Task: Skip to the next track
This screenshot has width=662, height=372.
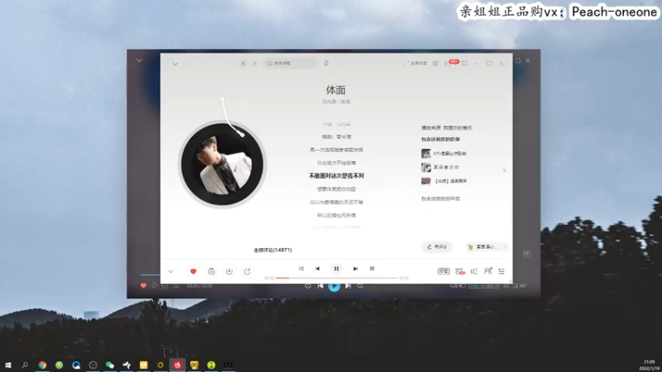Action: [x=356, y=269]
